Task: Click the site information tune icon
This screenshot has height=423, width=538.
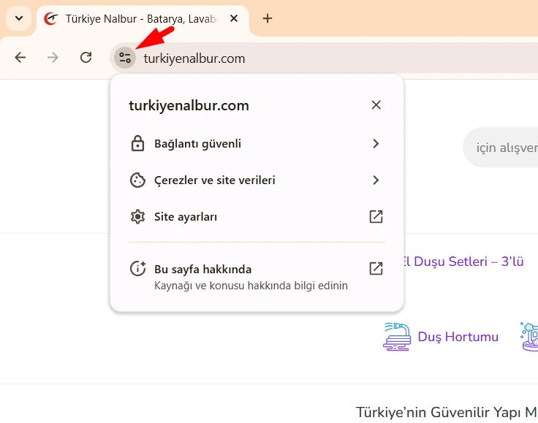Action: (125, 58)
